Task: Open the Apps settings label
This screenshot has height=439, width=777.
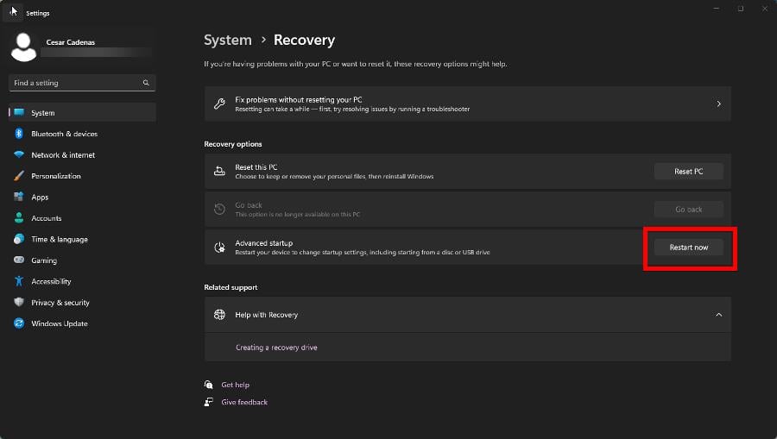Action: (40, 197)
